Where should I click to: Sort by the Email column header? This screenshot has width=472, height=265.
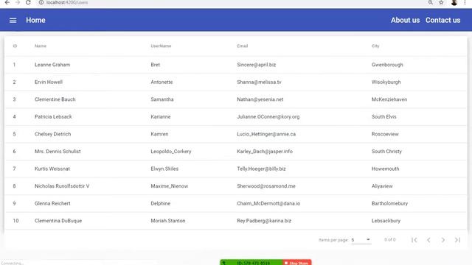click(243, 46)
